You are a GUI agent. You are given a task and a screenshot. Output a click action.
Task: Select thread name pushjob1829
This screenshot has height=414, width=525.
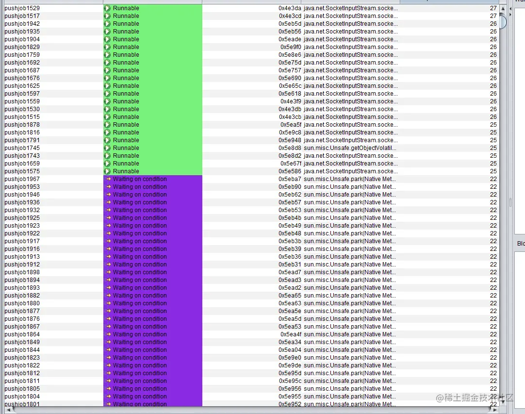click(x=22, y=47)
